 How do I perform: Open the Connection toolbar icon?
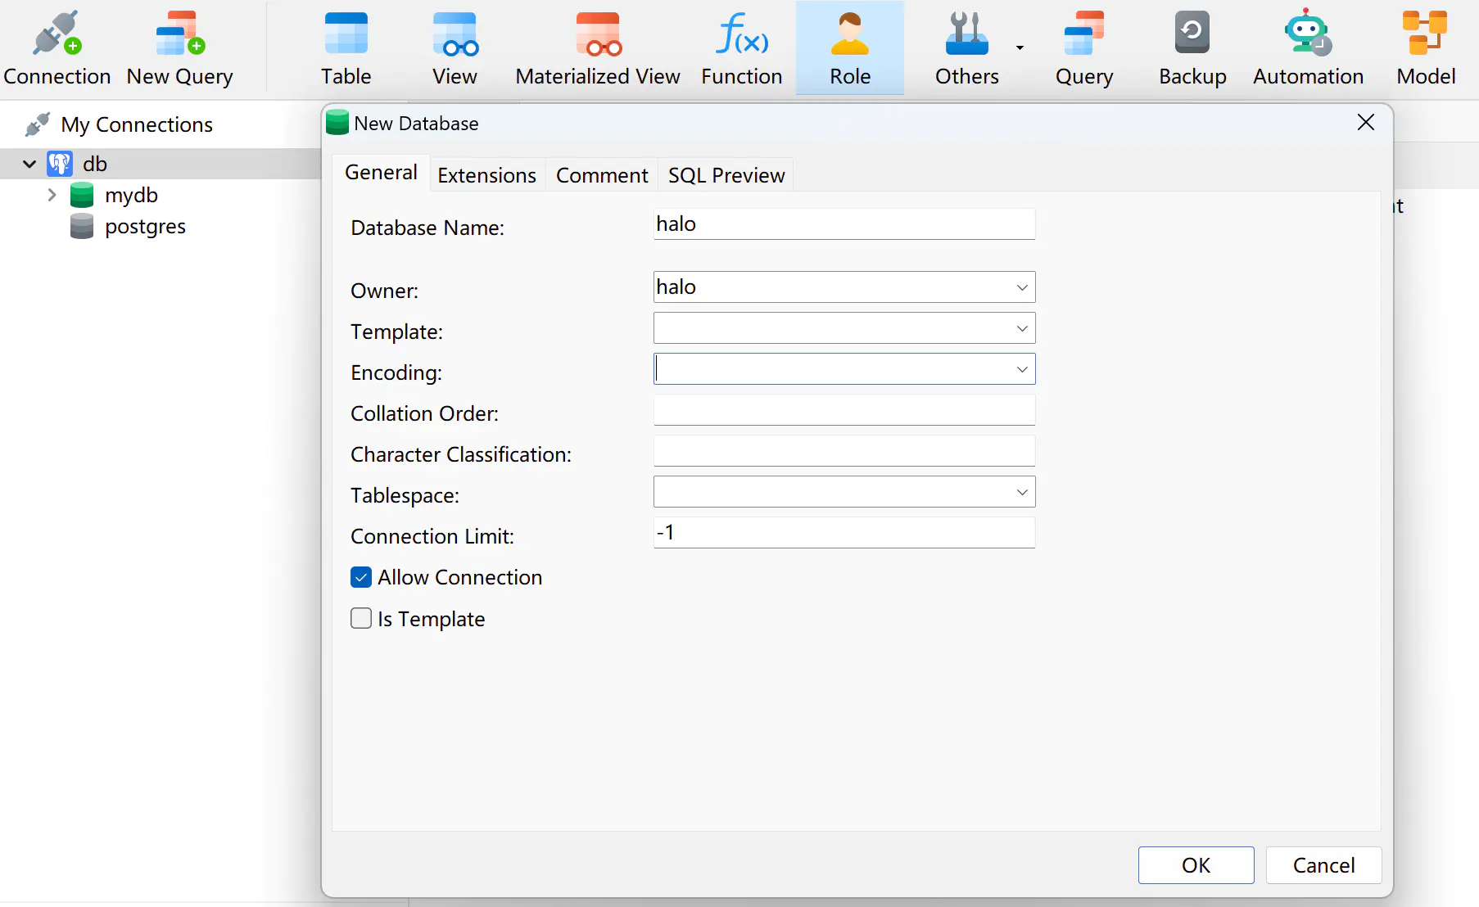pyautogui.click(x=57, y=34)
